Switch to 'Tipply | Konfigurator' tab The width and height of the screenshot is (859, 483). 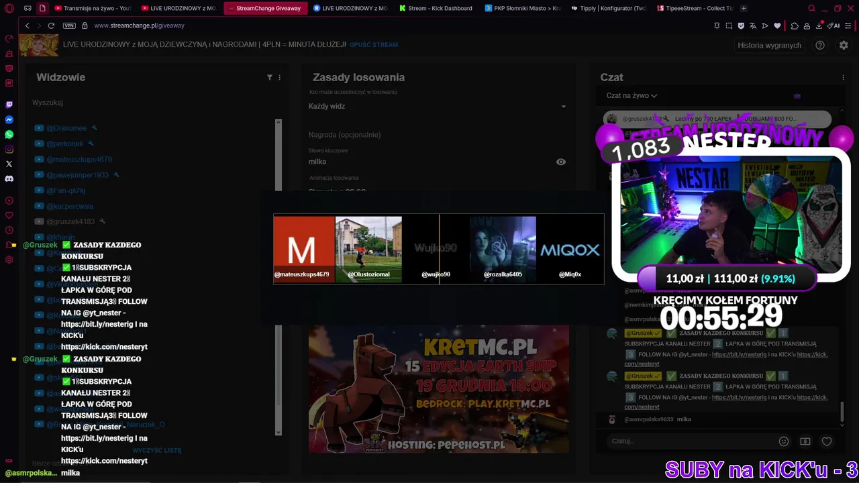click(x=608, y=8)
